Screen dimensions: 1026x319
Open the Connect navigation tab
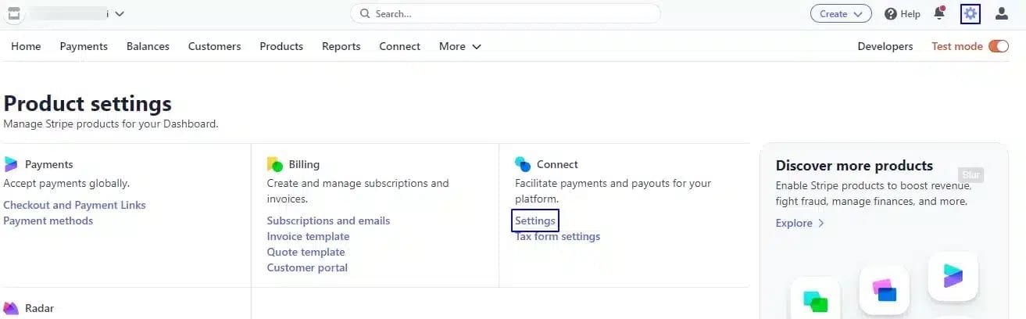399,46
